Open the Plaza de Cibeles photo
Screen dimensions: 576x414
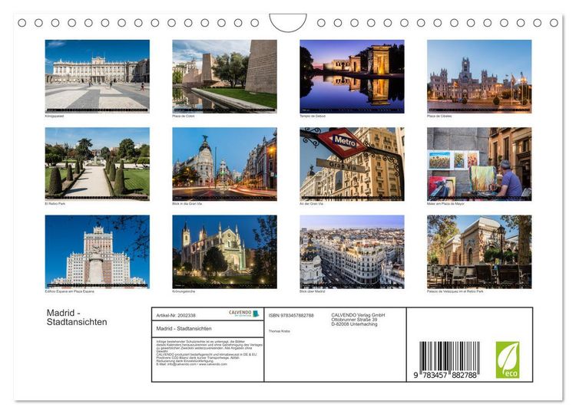tap(479, 76)
